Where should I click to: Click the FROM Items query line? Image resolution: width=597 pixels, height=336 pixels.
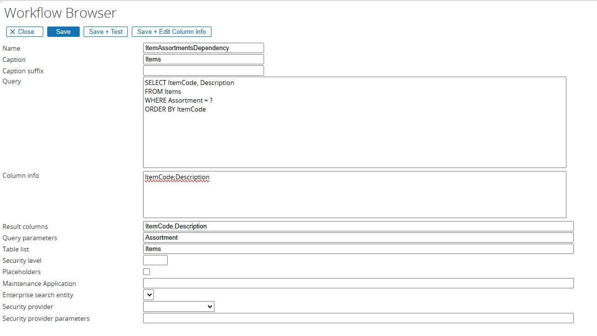163,91
